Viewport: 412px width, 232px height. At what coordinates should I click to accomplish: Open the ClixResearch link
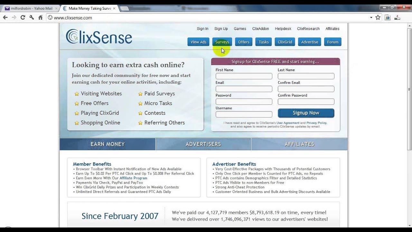point(308,29)
